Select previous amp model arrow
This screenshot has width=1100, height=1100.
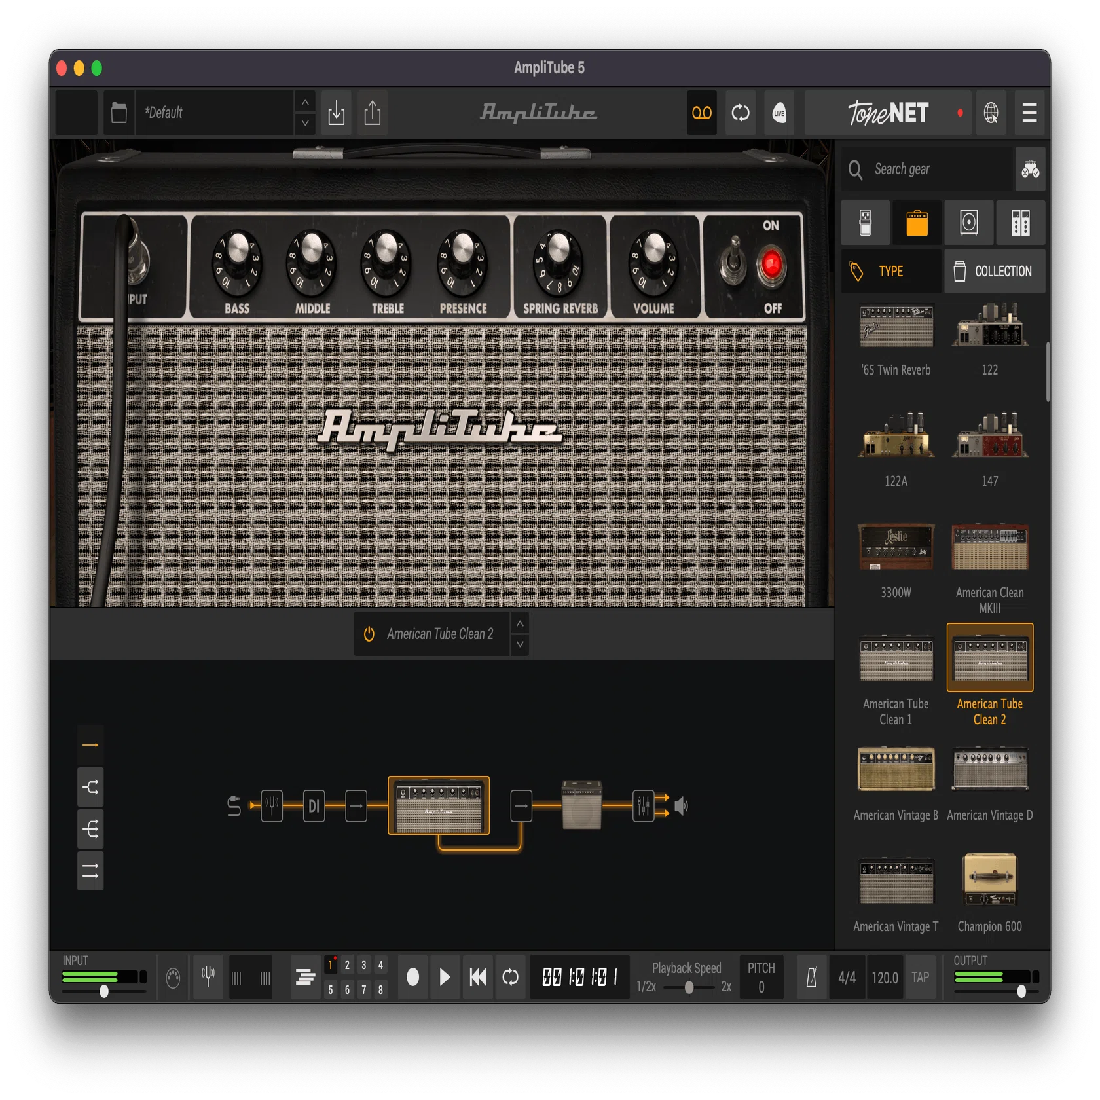coord(520,623)
